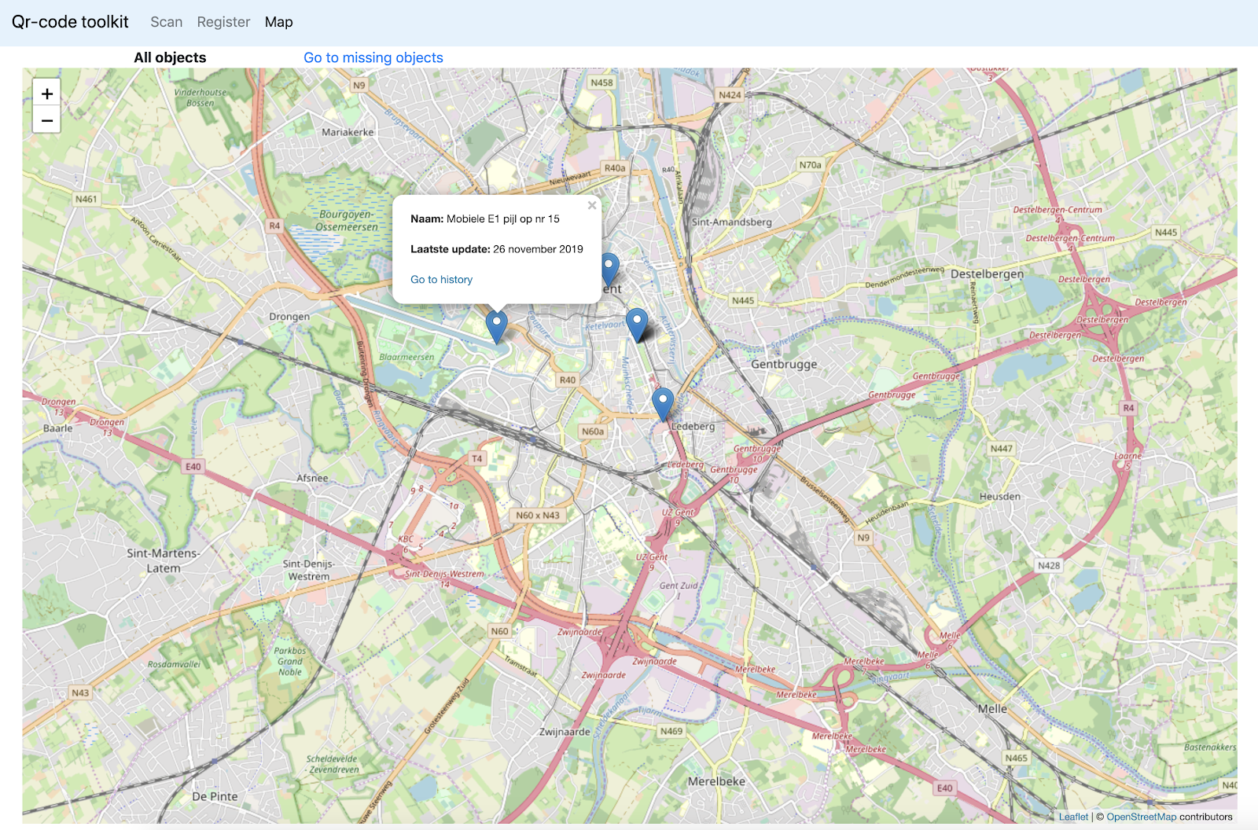Click the N70a road shield on the map
Viewport: 1258px width, 830px height.
[810, 165]
